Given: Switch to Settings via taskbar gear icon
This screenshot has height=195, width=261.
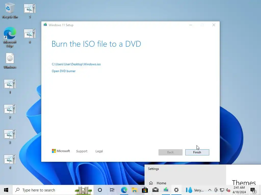Looking at the screenshot, I should [x=176, y=190].
